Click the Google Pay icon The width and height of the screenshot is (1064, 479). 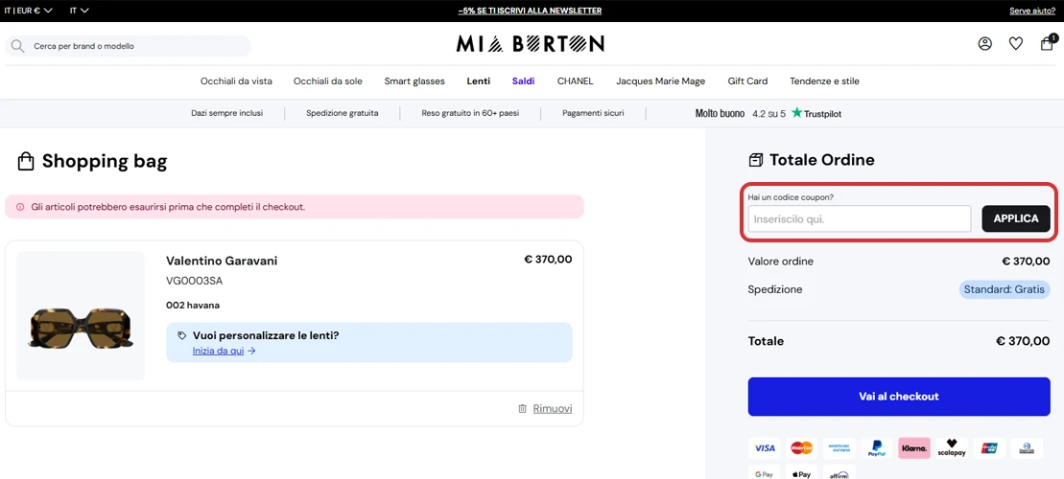tap(765, 473)
